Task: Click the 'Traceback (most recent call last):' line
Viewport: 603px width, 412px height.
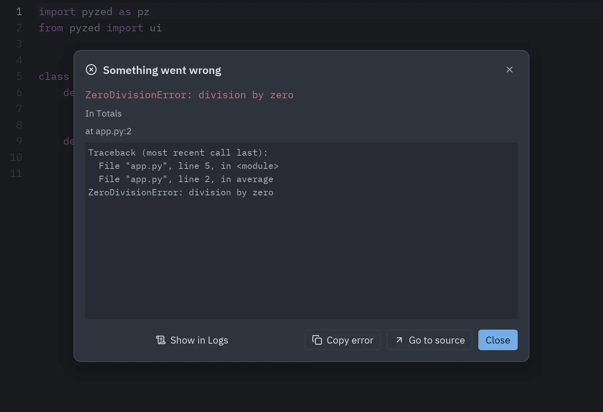Action: click(178, 153)
